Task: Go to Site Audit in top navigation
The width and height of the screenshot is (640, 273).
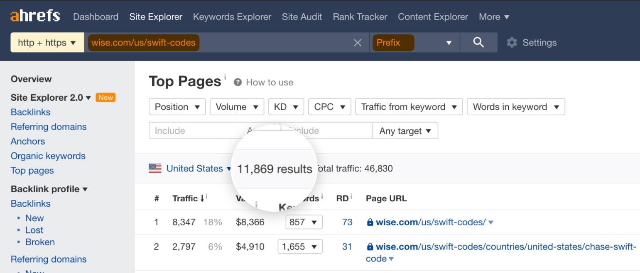Action: pyautogui.click(x=302, y=17)
